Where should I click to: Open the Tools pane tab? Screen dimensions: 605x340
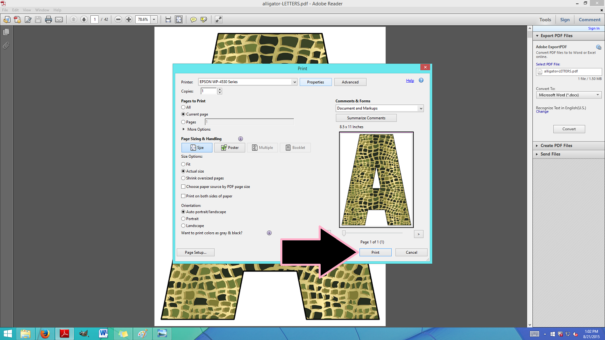point(545,20)
